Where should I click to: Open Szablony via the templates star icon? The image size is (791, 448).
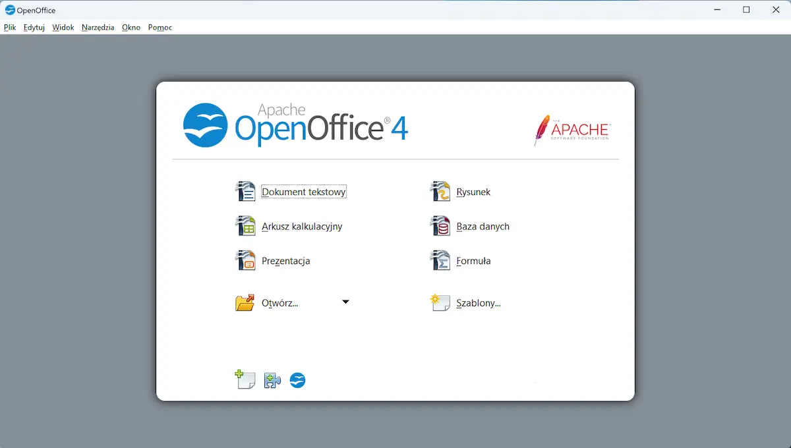tap(439, 302)
